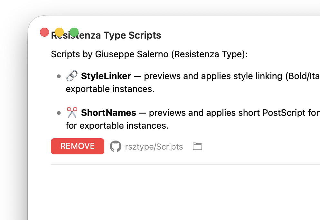
Task: Click the red REMOVE button
Action: 78,146
